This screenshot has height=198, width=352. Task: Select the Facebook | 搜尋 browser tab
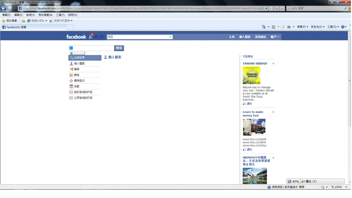click(34, 27)
